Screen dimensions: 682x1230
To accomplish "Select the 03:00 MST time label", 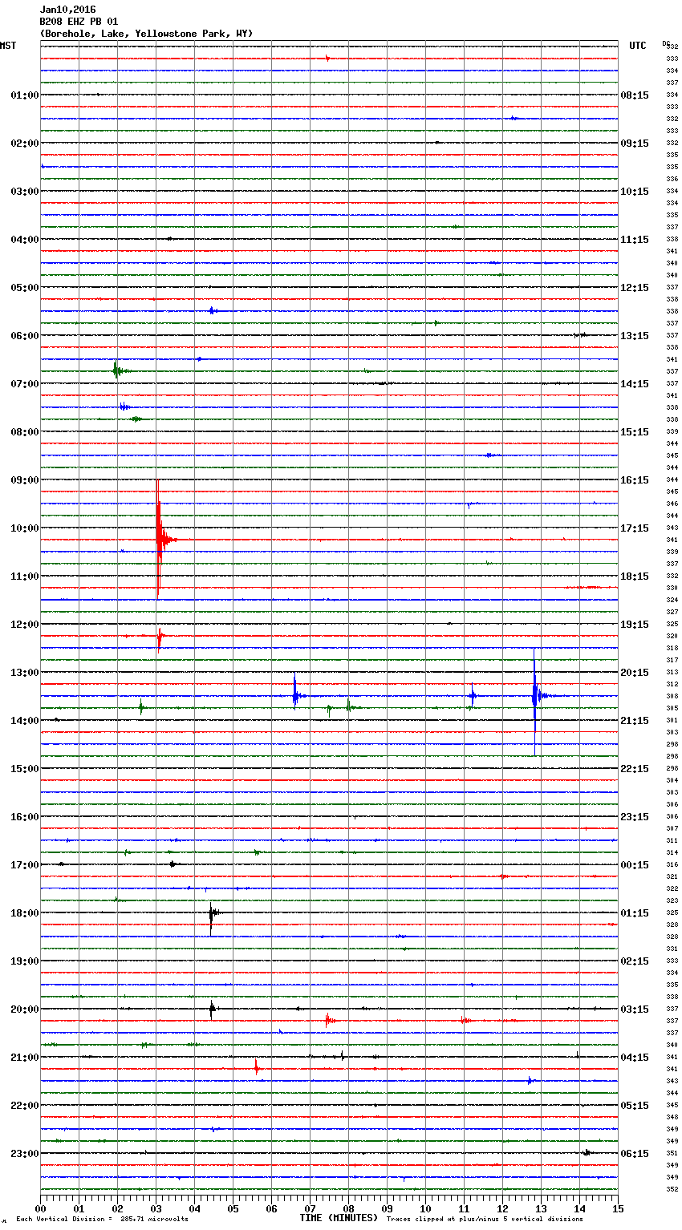I will 25,192.
